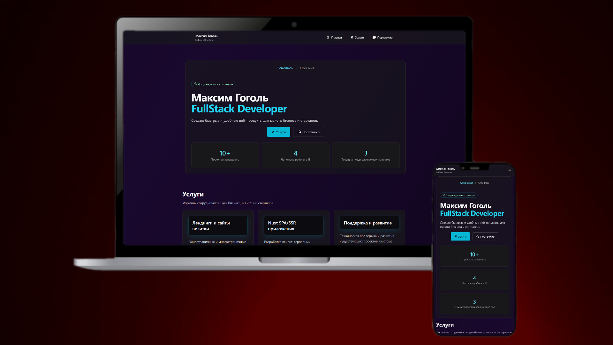
Task: Select the 4 Лет опыта stat card
Action: pyautogui.click(x=296, y=155)
